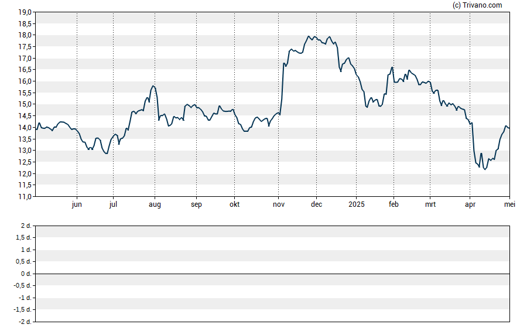The height and width of the screenshot is (331, 520).
Task: Click the 'jul' month label
Action: (x=113, y=204)
